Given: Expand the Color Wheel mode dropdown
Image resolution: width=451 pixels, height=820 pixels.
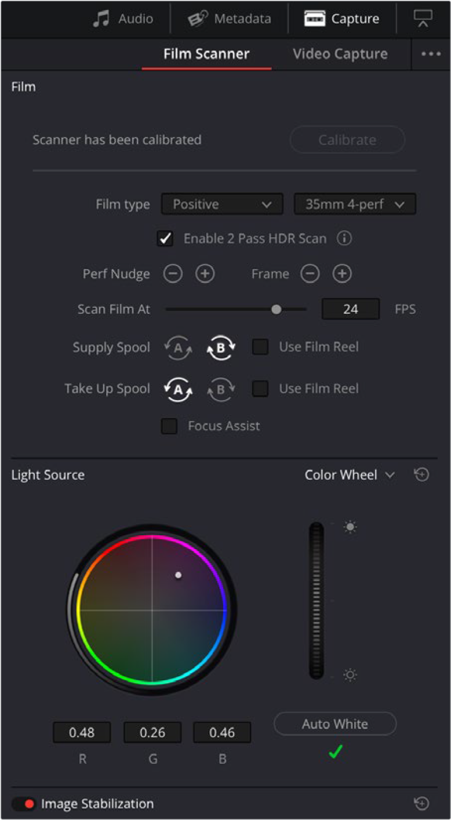Looking at the screenshot, I should [350, 475].
